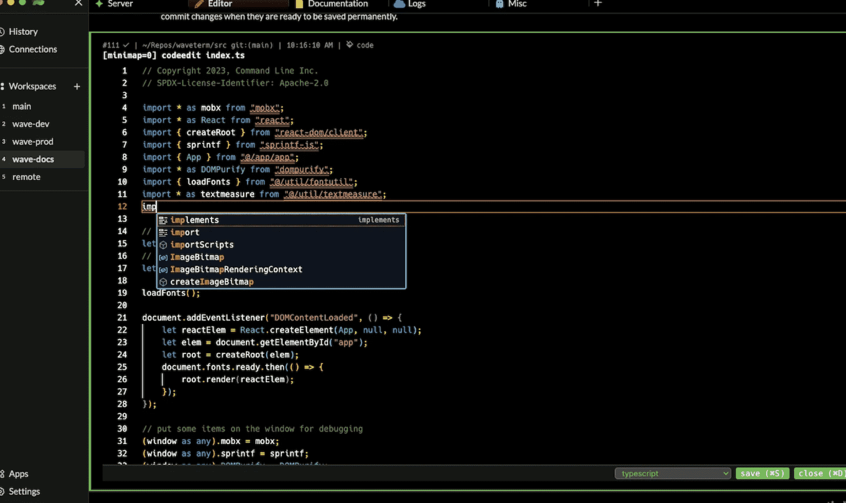The height and width of the screenshot is (503, 846).
Task: Choose 'implements' from autocomplete list
Action: [195, 220]
